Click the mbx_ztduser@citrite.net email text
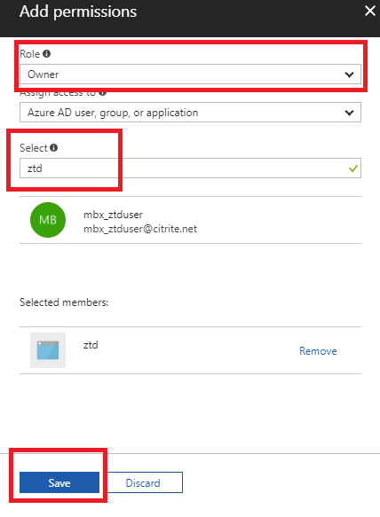This screenshot has width=380, height=517. coord(140,229)
